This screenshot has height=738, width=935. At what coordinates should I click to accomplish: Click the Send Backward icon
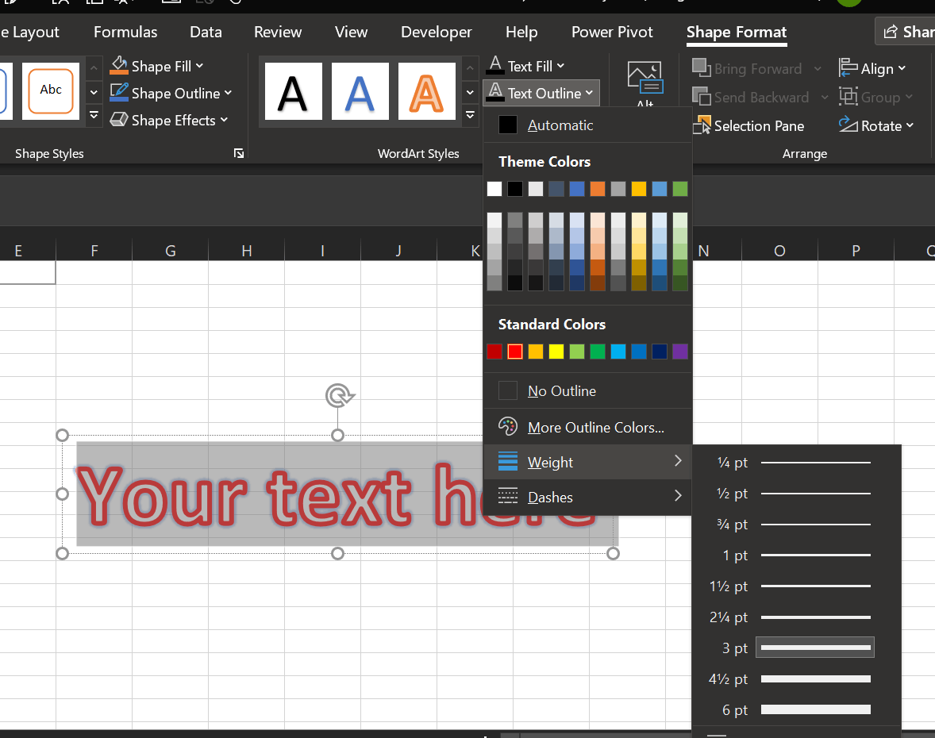pyautogui.click(x=702, y=97)
